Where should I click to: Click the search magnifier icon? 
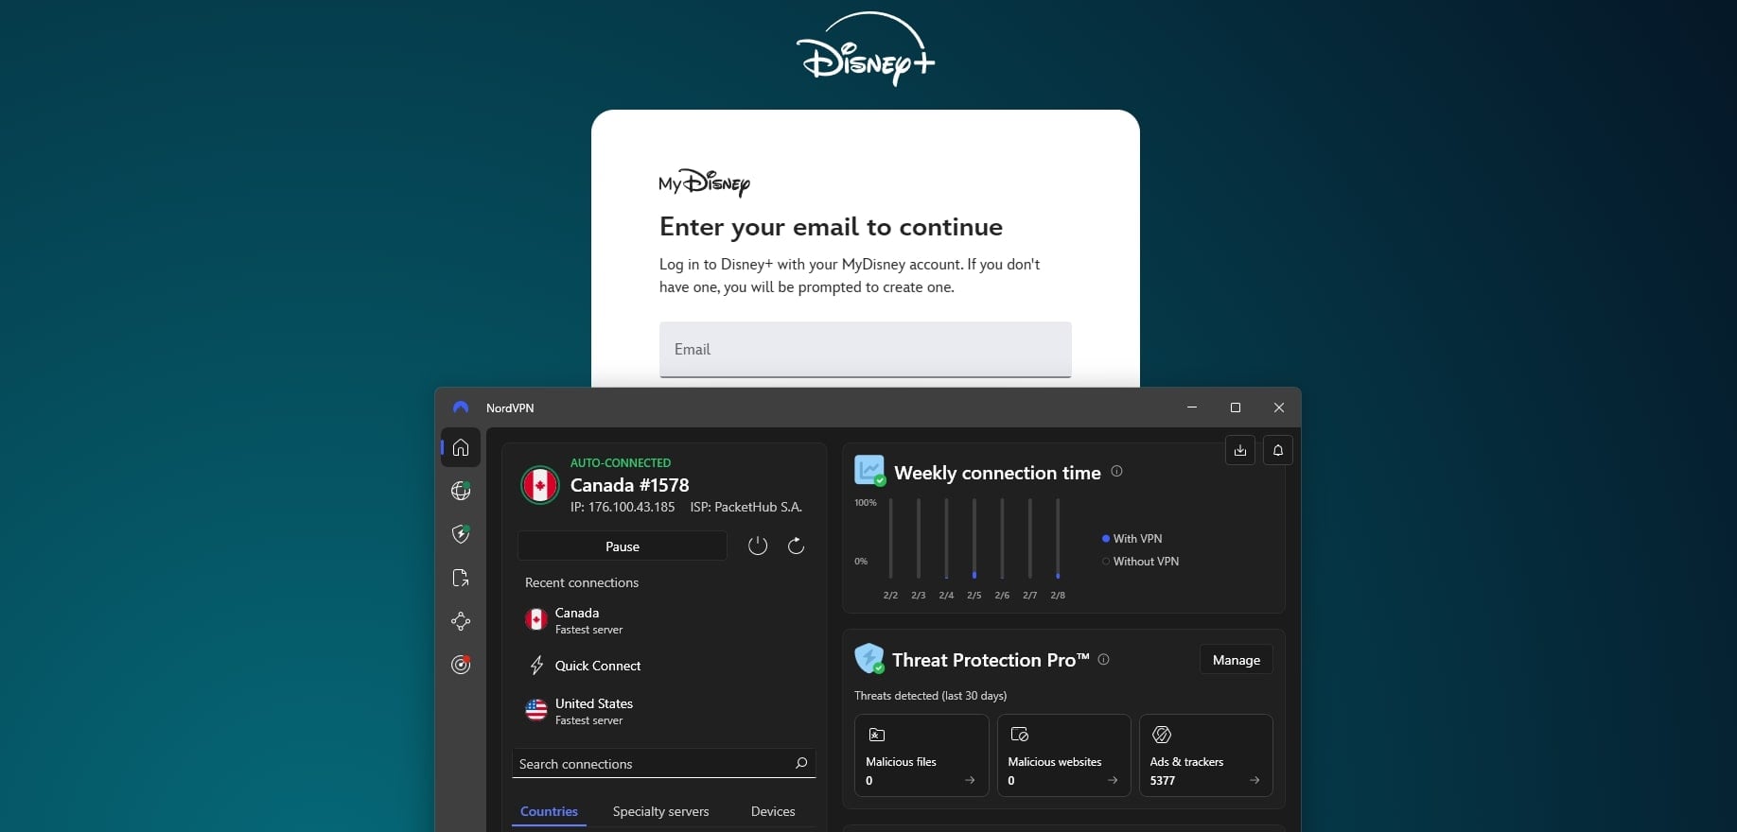click(801, 763)
